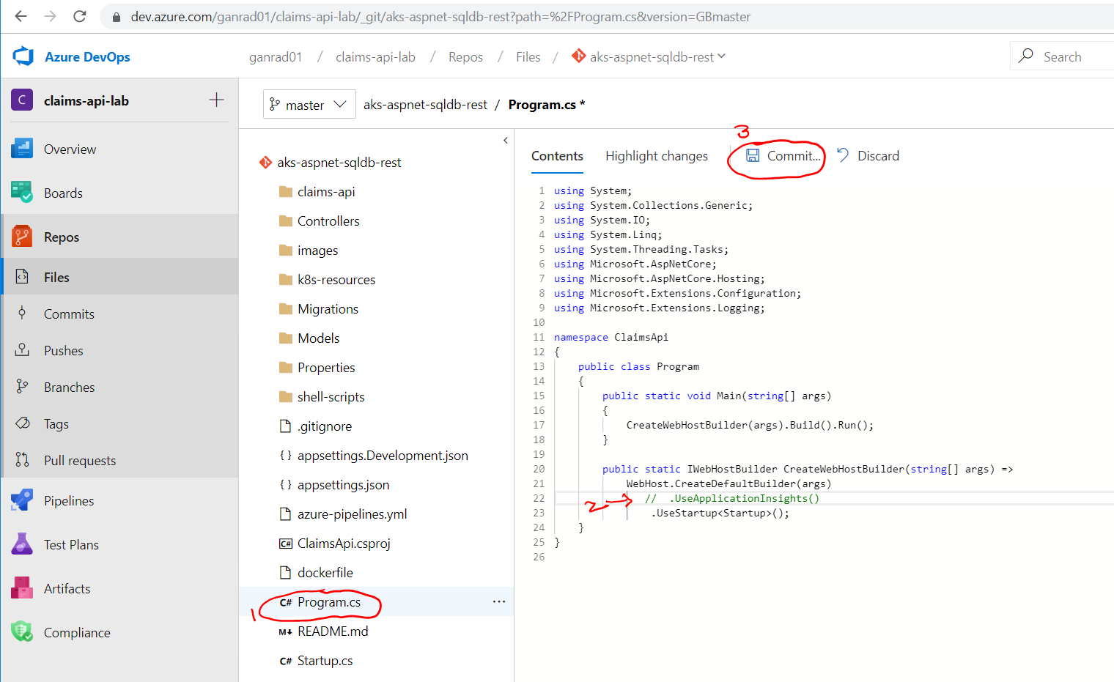
Task: Expand the Migrations folder
Action: coord(328,309)
